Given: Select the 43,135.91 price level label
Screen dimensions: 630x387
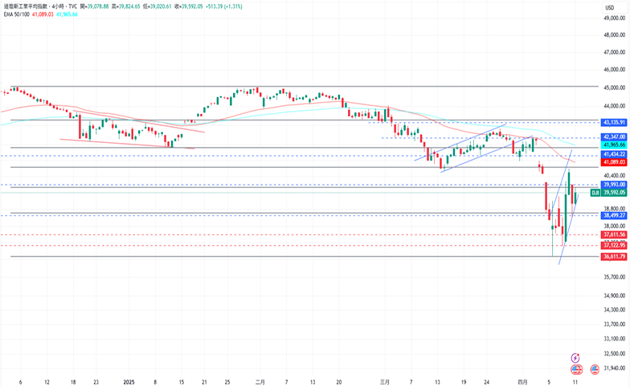Looking at the screenshot, I should pos(614,122).
